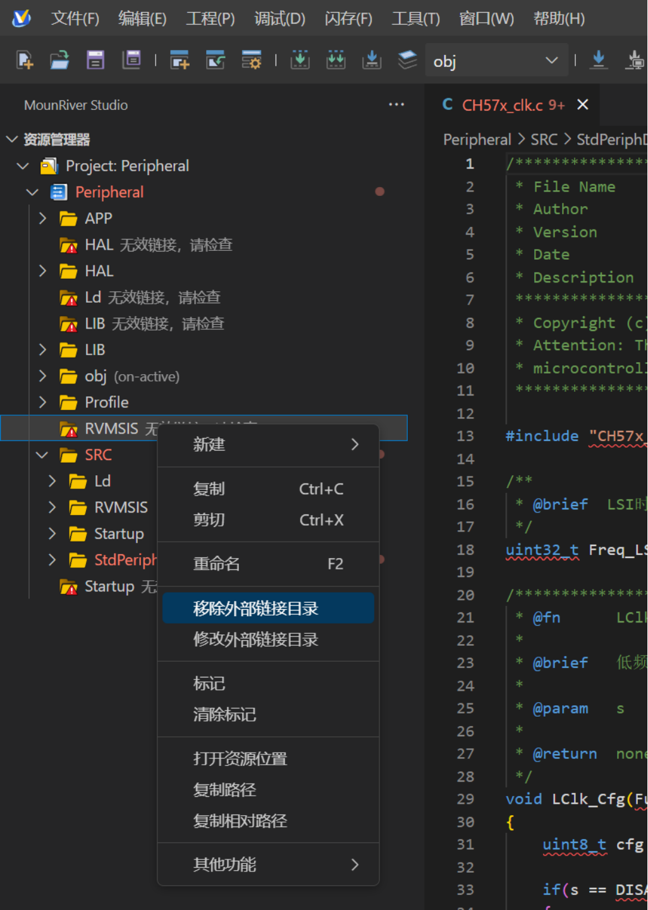Select LIB 无效链接，请检查 tree row
The width and height of the screenshot is (648, 910).
(x=204, y=324)
